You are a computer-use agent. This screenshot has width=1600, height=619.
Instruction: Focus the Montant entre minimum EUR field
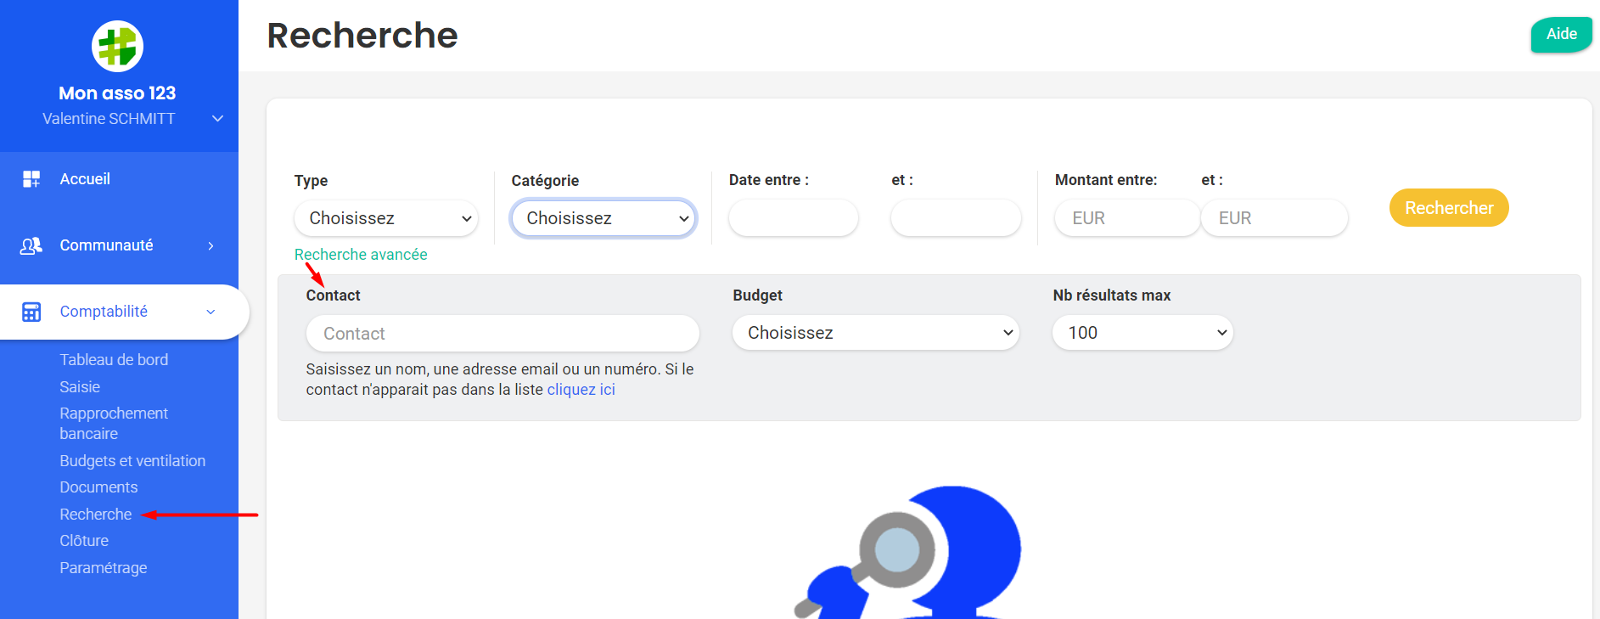1127,218
